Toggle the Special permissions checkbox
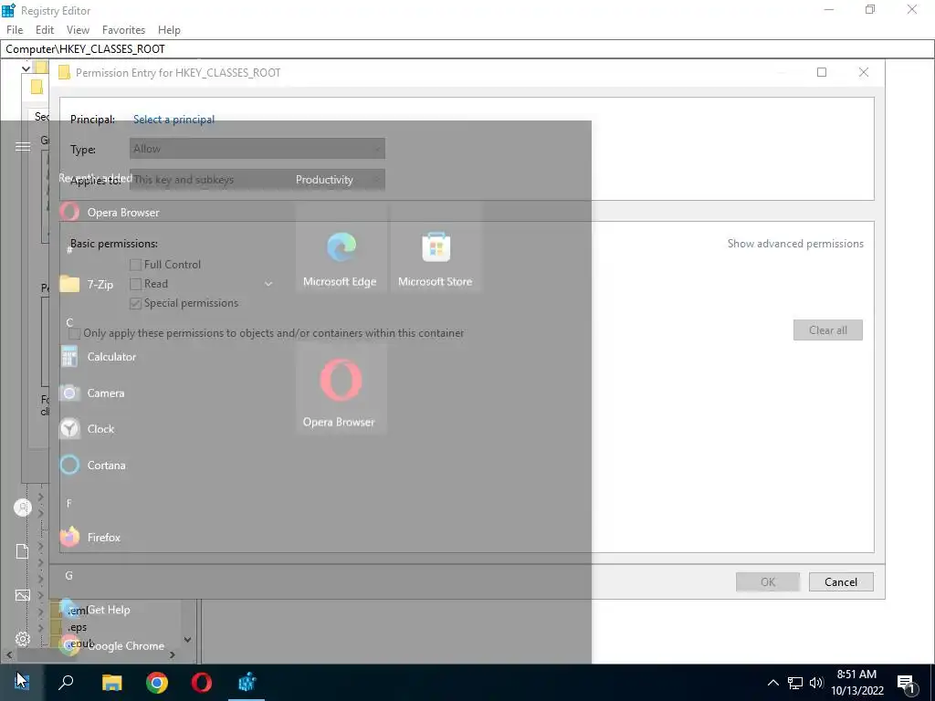Screen dimensions: 935x701 click(x=136, y=303)
